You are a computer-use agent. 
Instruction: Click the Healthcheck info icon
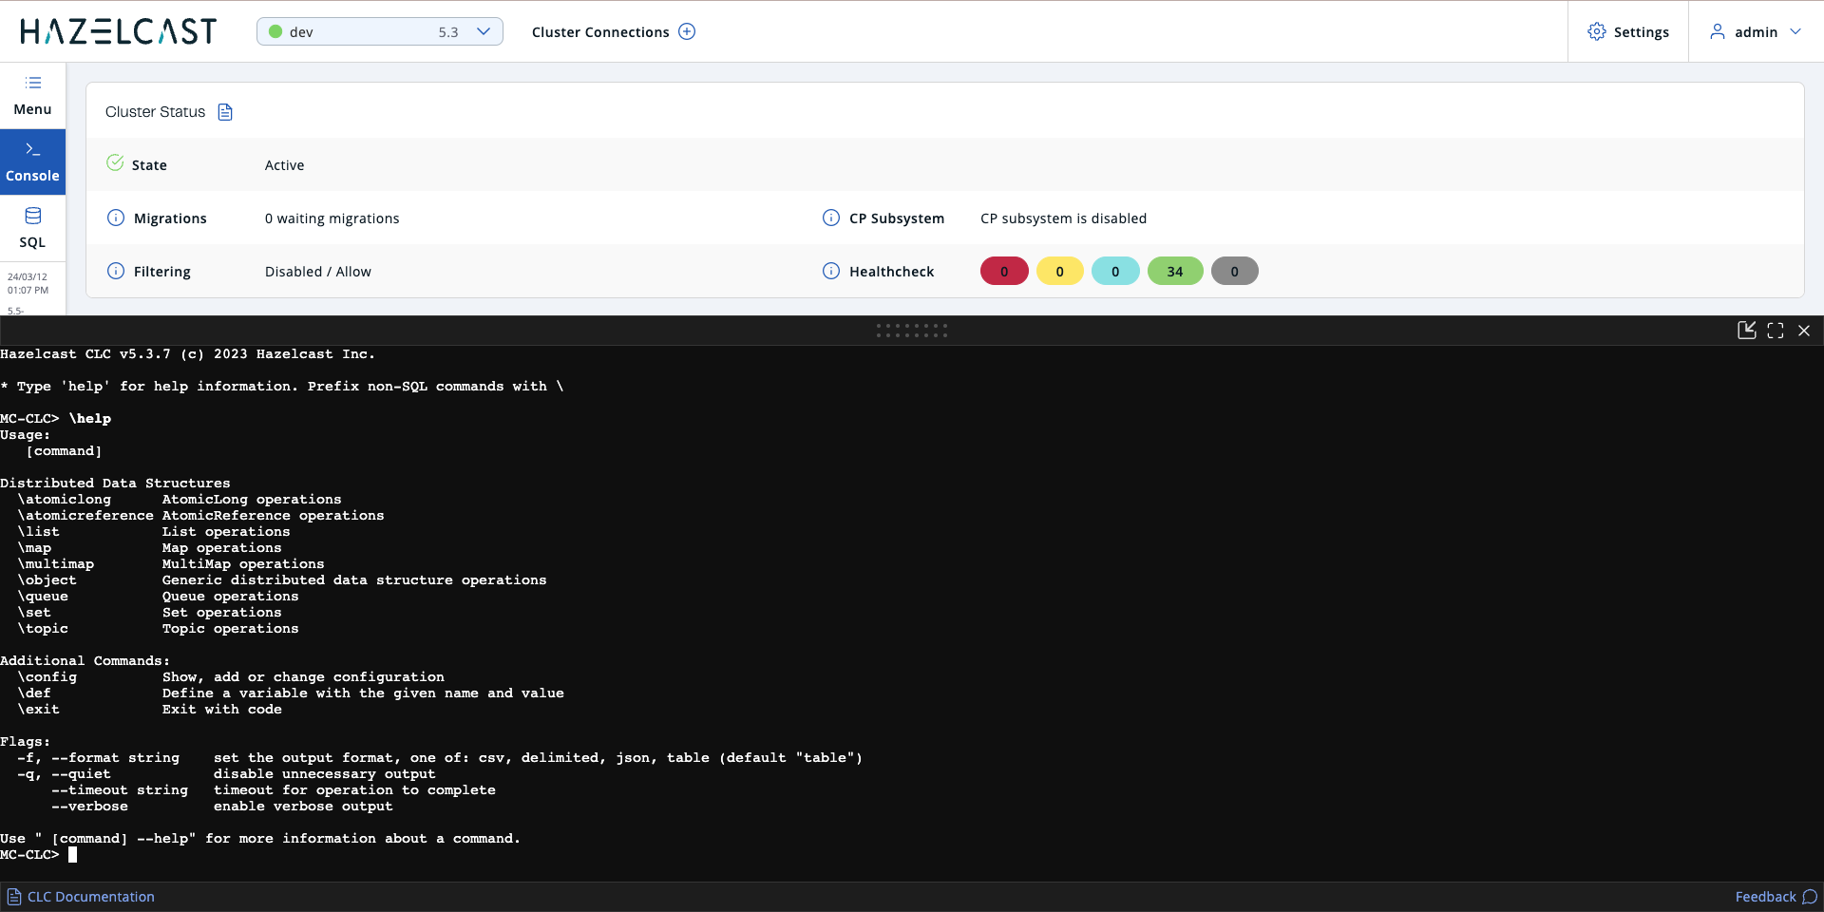tap(830, 271)
